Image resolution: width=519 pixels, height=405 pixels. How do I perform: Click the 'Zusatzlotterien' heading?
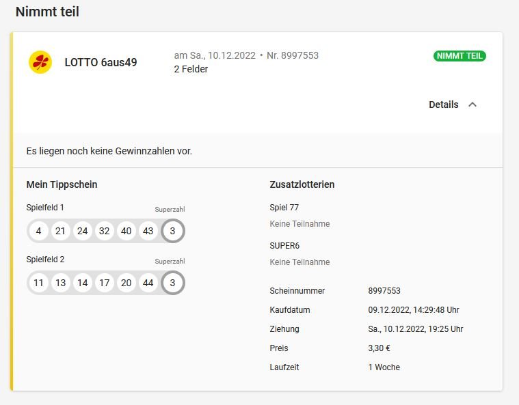pos(302,184)
